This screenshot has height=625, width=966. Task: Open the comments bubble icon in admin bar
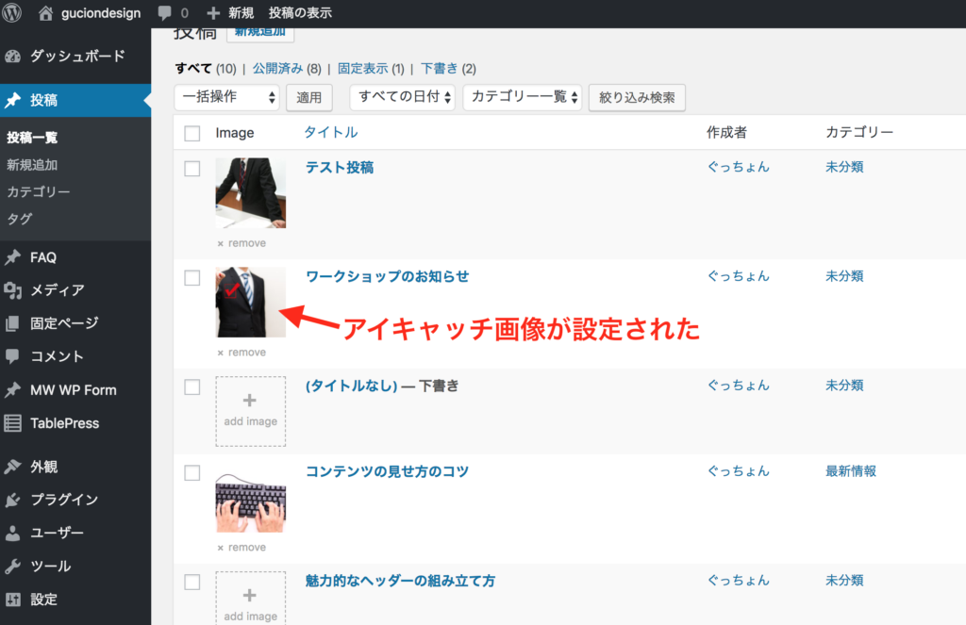165,13
